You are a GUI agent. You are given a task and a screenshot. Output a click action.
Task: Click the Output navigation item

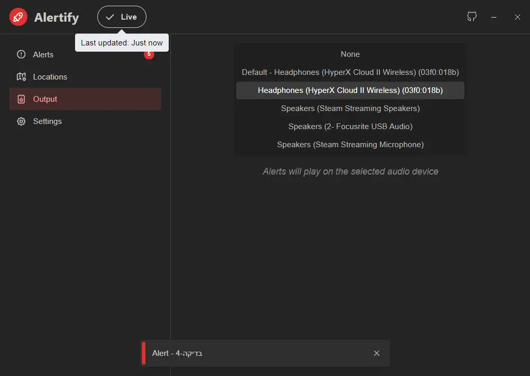[45, 99]
